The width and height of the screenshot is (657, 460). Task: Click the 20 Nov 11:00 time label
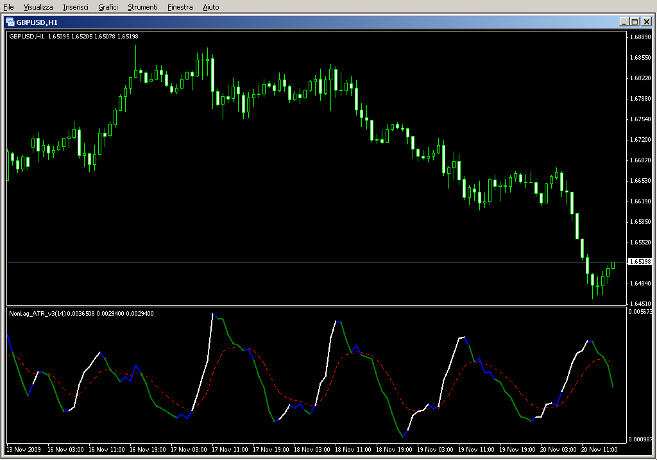point(599,450)
